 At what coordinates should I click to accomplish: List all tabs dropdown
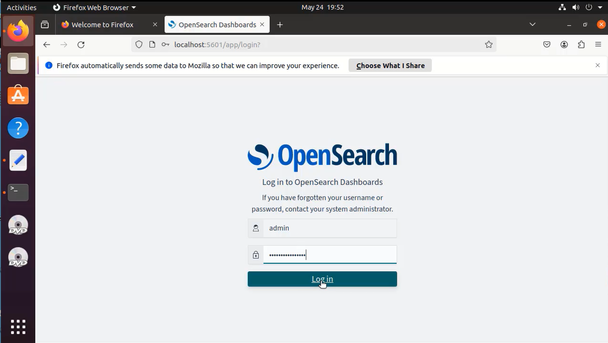[x=532, y=24]
